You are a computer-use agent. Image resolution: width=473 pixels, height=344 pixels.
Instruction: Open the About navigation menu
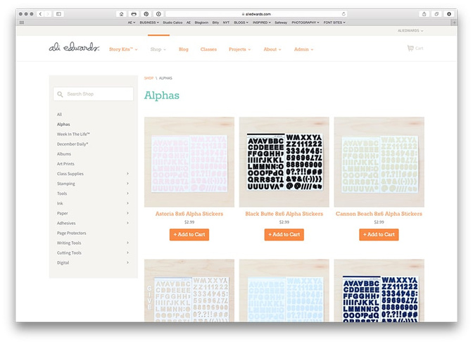point(272,49)
